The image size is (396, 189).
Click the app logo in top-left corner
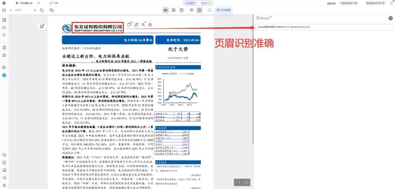(4, 3)
